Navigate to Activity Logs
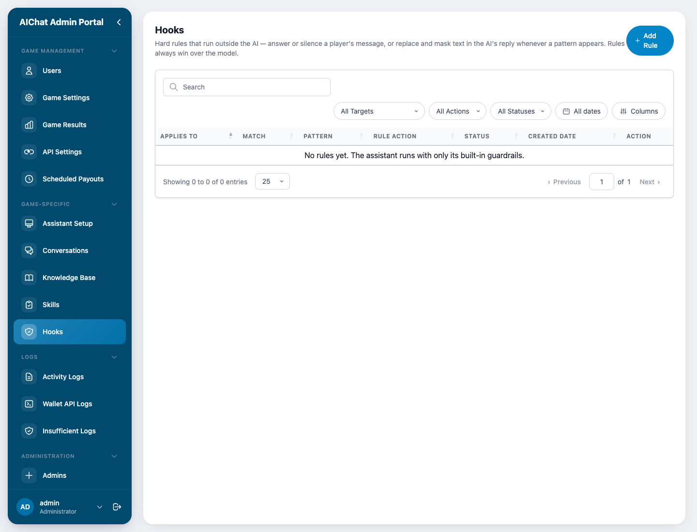Image resolution: width=697 pixels, height=532 pixels. coord(70,377)
